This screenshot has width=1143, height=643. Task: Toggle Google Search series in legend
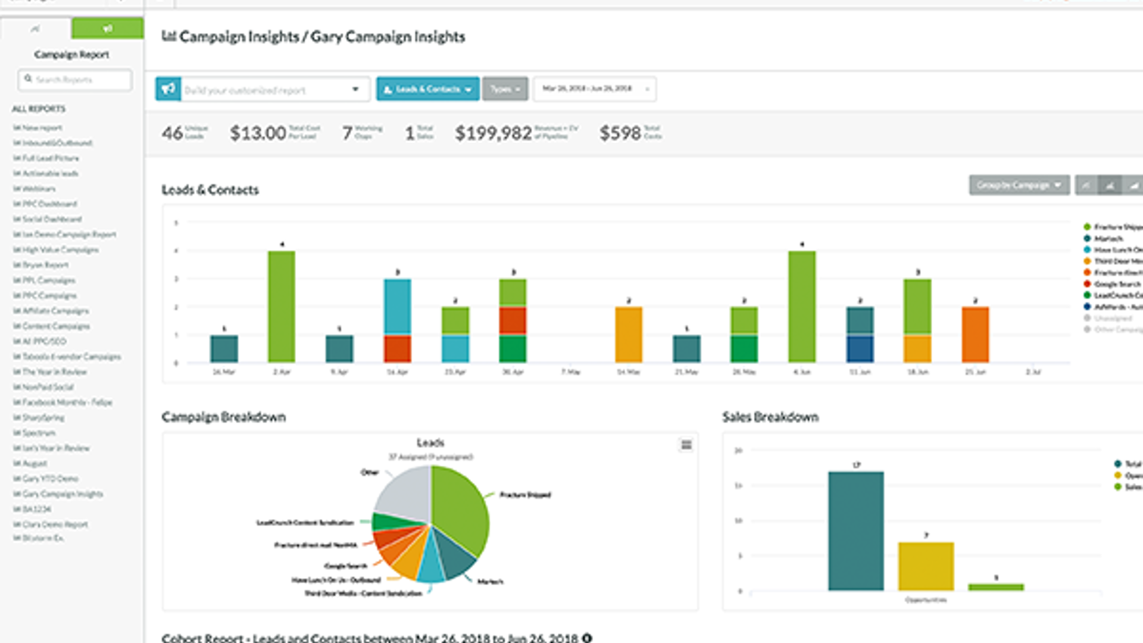(1116, 284)
